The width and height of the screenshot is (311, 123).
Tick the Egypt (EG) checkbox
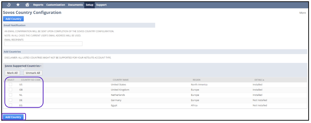(x=11, y=105)
